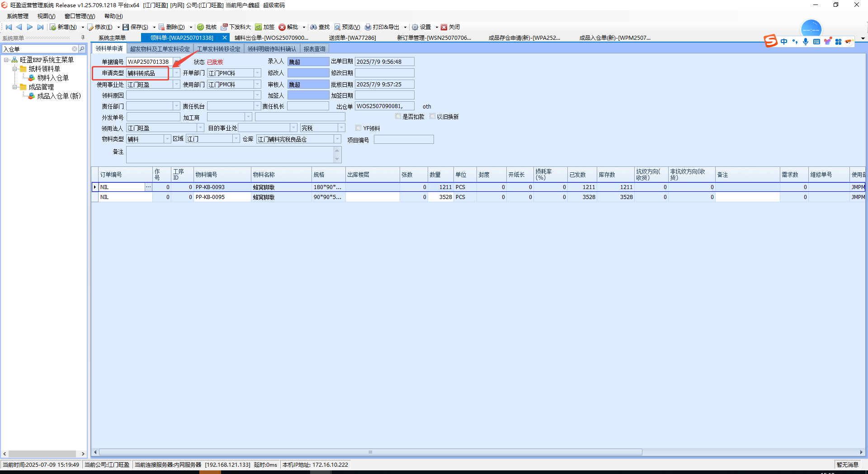Click the 设置 settings toolbar button
This screenshot has height=474, width=868.
421,27
